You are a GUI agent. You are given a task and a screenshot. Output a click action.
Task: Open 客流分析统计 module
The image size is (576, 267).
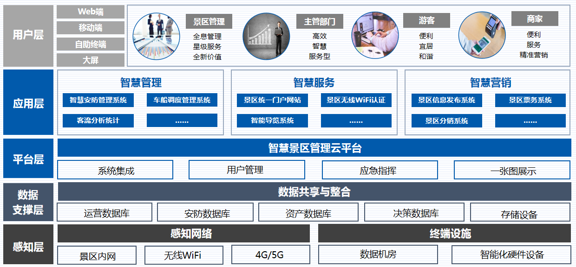tap(98, 121)
